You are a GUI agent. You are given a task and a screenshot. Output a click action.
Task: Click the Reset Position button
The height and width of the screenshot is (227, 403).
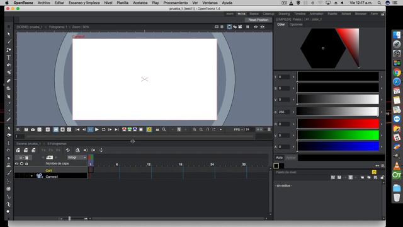[x=258, y=20]
